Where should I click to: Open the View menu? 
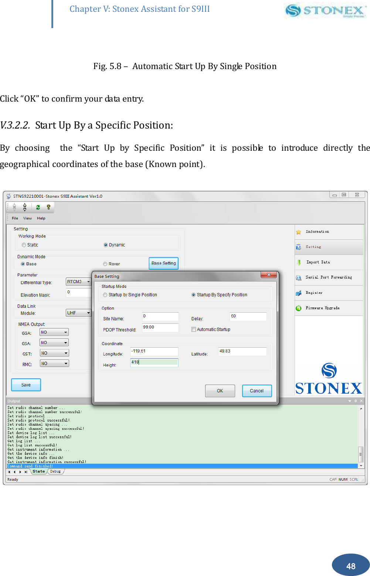[x=27, y=218]
